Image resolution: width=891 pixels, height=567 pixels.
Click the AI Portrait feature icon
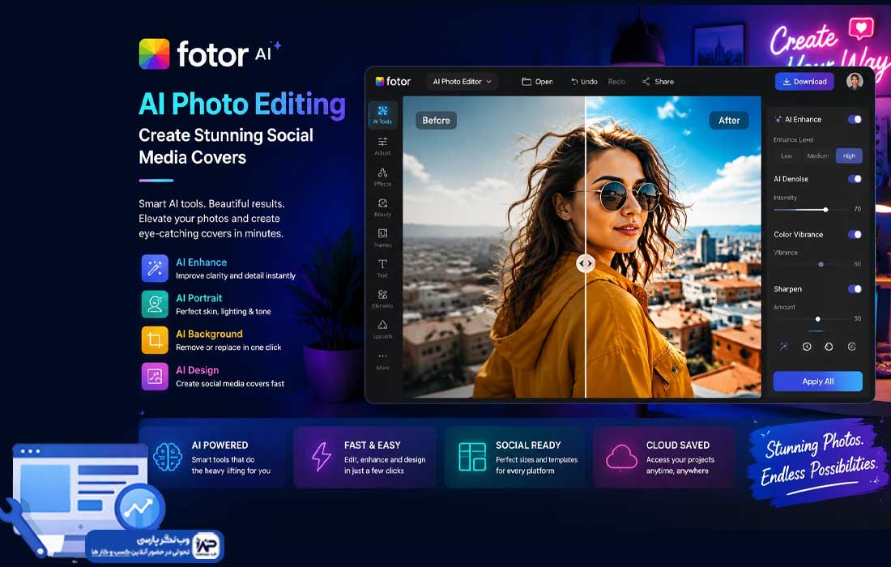(x=155, y=304)
